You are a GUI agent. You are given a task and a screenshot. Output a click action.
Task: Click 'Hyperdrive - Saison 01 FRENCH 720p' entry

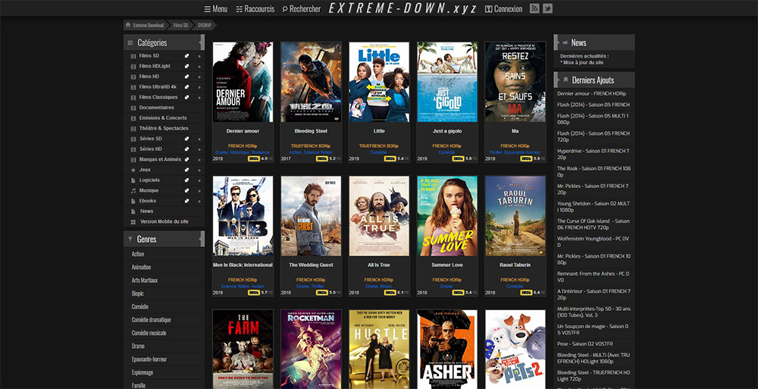pos(594,155)
